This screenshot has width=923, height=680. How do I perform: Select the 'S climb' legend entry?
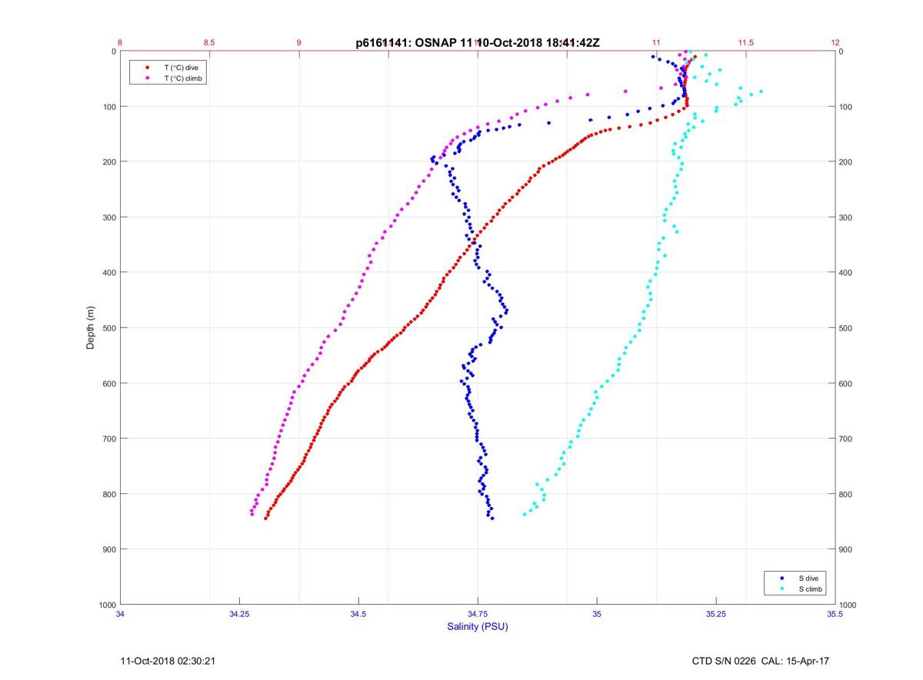811,589
